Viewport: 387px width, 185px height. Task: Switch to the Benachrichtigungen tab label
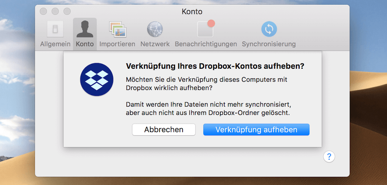click(x=206, y=44)
